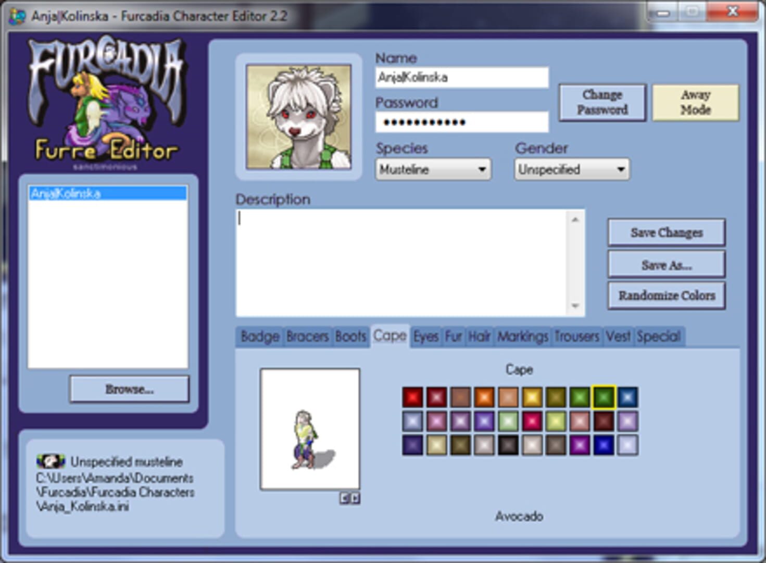This screenshot has width=766, height=563.
Task: Enable Away Mode
Action: [696, 102]
